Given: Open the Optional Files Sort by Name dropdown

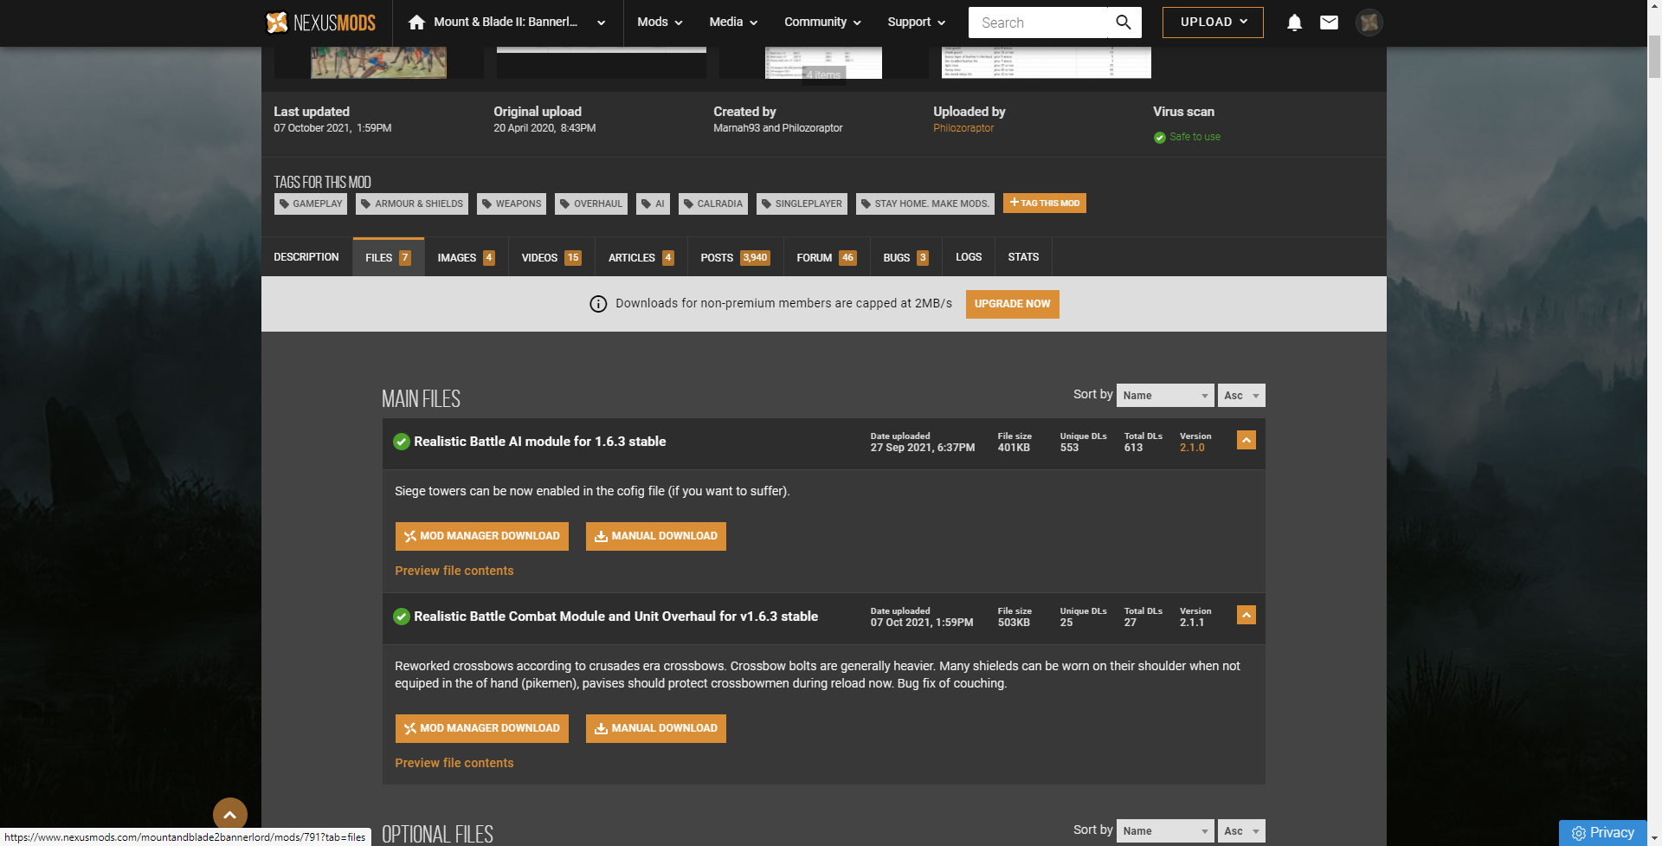Looking at the screenshot, I should 1165,831.
